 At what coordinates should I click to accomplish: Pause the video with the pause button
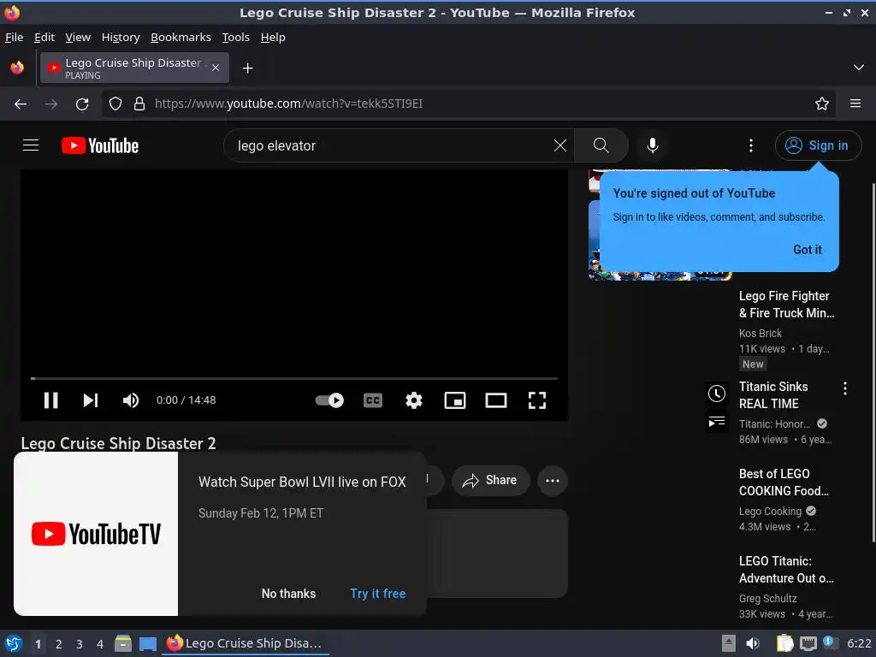pyautogui.click(x=50, y=400)
